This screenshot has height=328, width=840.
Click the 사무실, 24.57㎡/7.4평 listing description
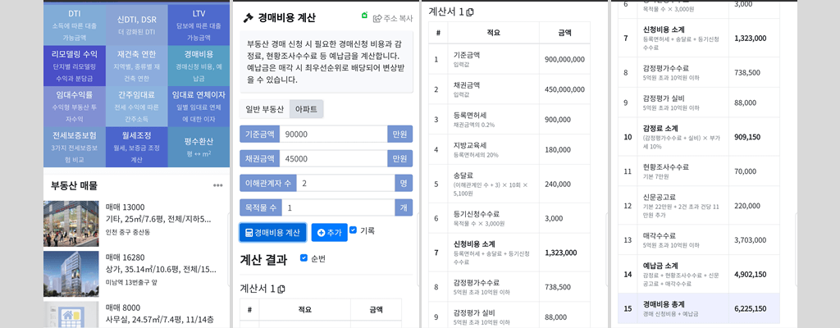click(159, 320)
